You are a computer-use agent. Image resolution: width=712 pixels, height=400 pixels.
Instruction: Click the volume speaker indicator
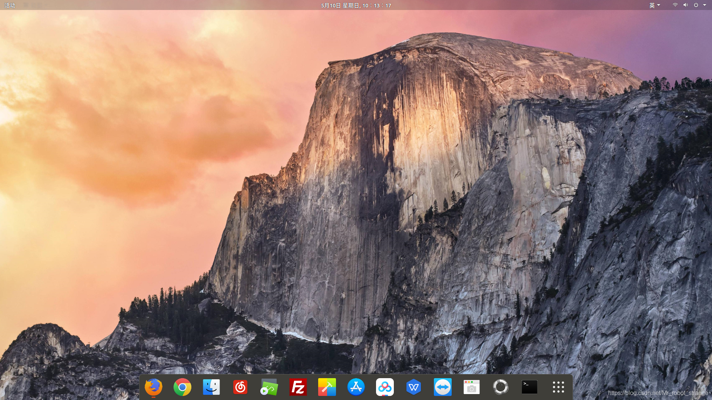pos(685,5)
